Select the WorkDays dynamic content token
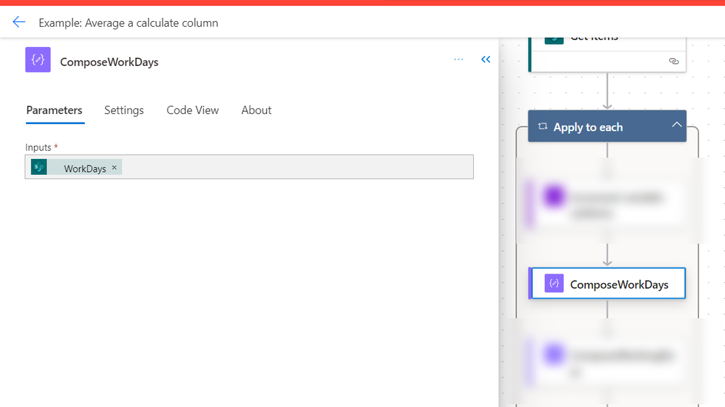725x407 pixels. [76, 168]
